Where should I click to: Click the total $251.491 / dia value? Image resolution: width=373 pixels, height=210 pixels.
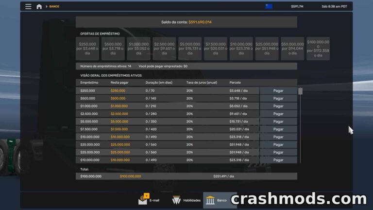[223, 176]
